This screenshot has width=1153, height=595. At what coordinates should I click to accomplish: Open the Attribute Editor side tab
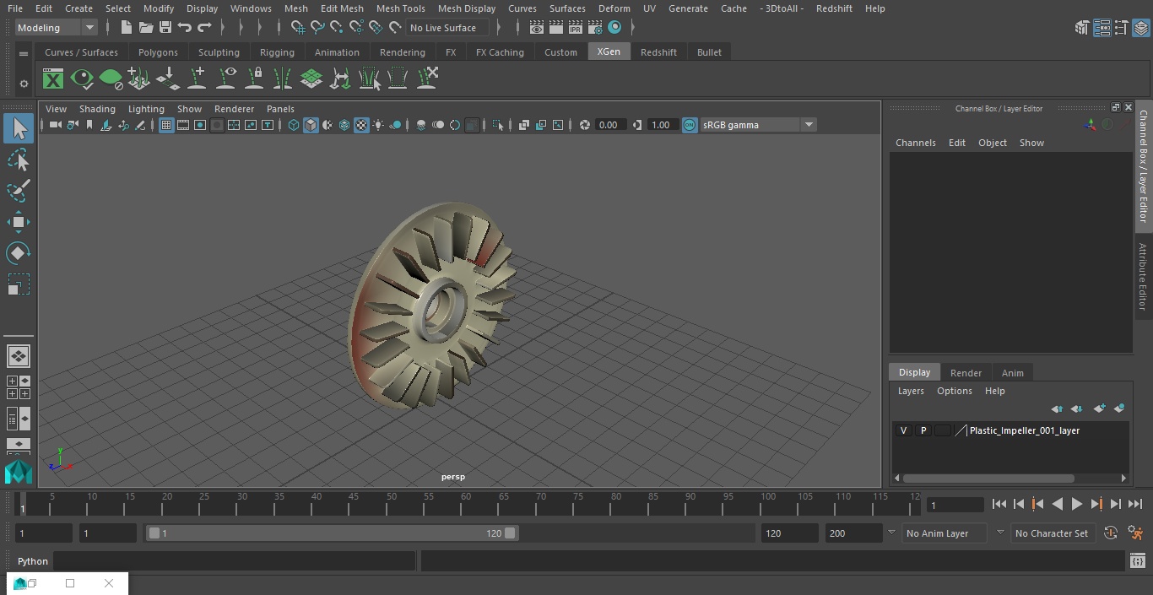tap(1143, 277)
